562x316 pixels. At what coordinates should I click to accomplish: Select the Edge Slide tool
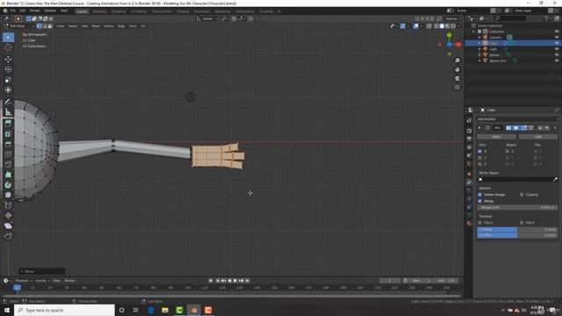click(x=8, y=205)
